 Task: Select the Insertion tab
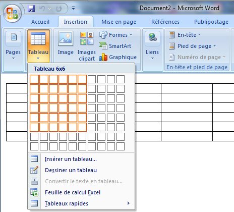coord(76,22)
